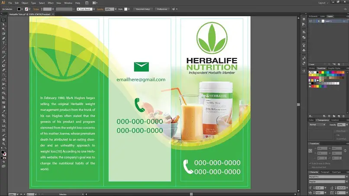Open the Layout workspace switcher dropdown
349x196 pixels.
pyautogui.click(x=323, y=3)
